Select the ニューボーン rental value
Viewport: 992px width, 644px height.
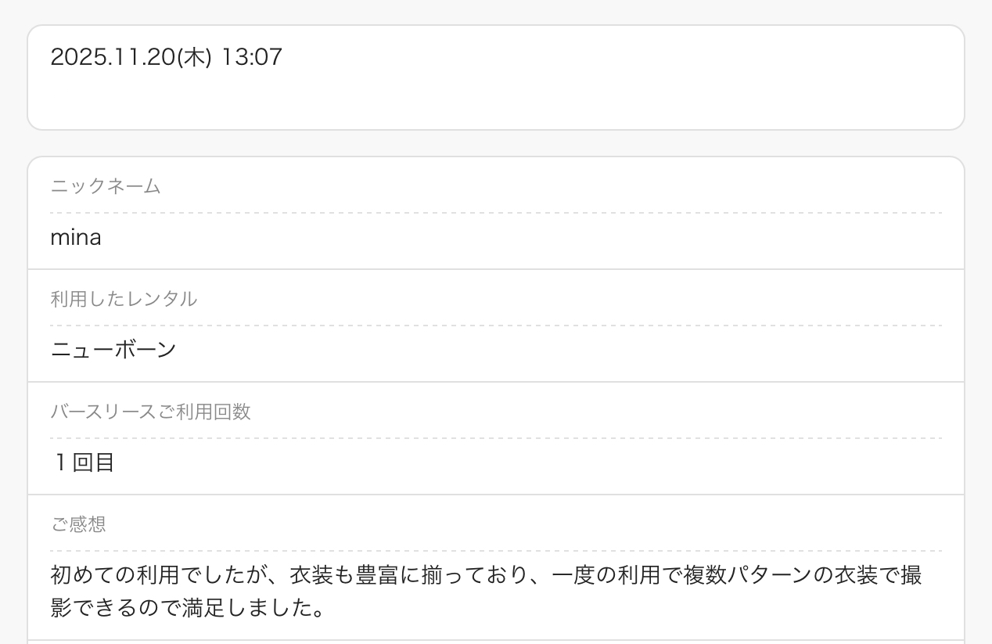[x=113, y=350]
